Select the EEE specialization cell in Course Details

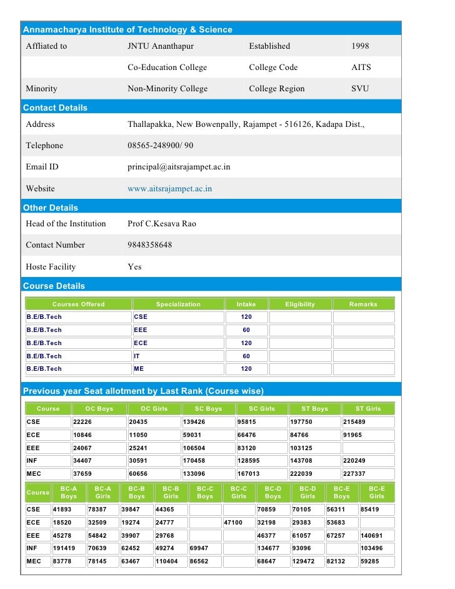point(178,330)
